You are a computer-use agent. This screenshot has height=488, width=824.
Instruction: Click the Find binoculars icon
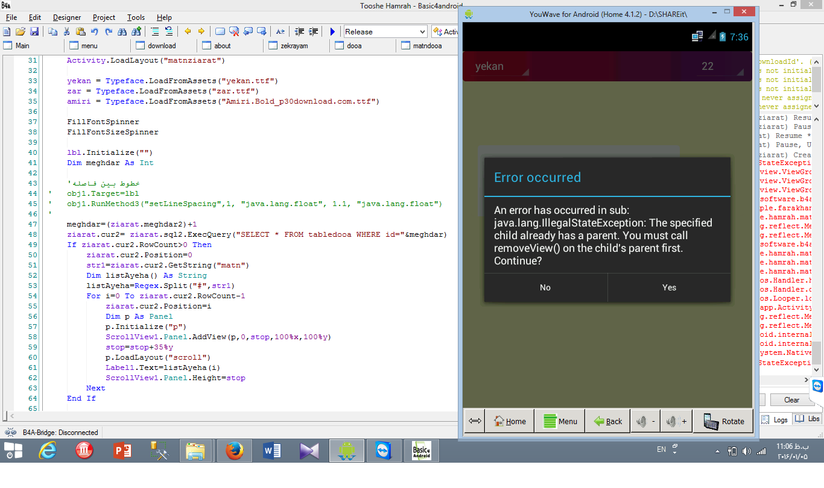tap(122, 31)
